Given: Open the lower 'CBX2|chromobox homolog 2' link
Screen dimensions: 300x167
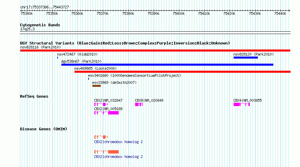Looking at the screenshot, I should click(118, 157).
